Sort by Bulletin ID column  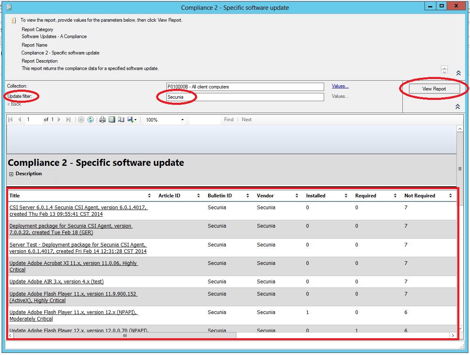[x=247, y=196]
